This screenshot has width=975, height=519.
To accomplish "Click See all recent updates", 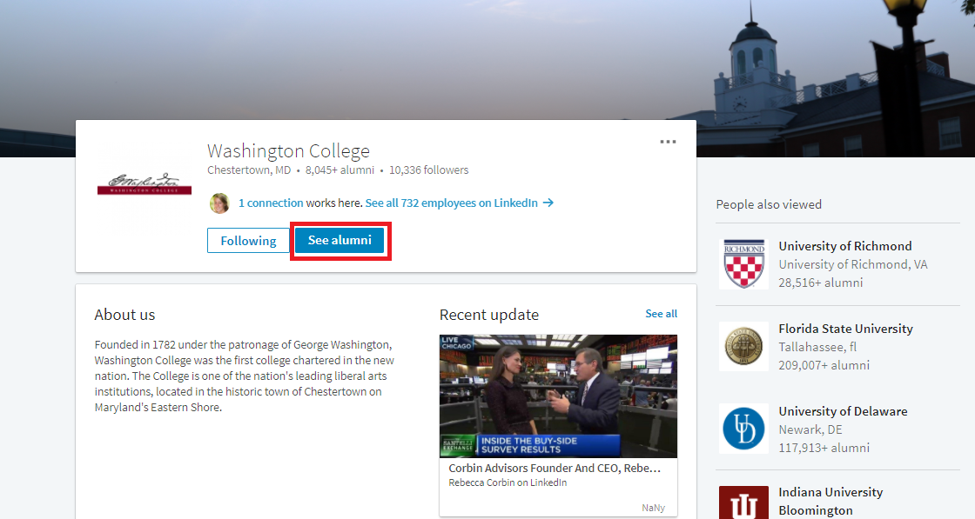I will [x=661, y=314].
